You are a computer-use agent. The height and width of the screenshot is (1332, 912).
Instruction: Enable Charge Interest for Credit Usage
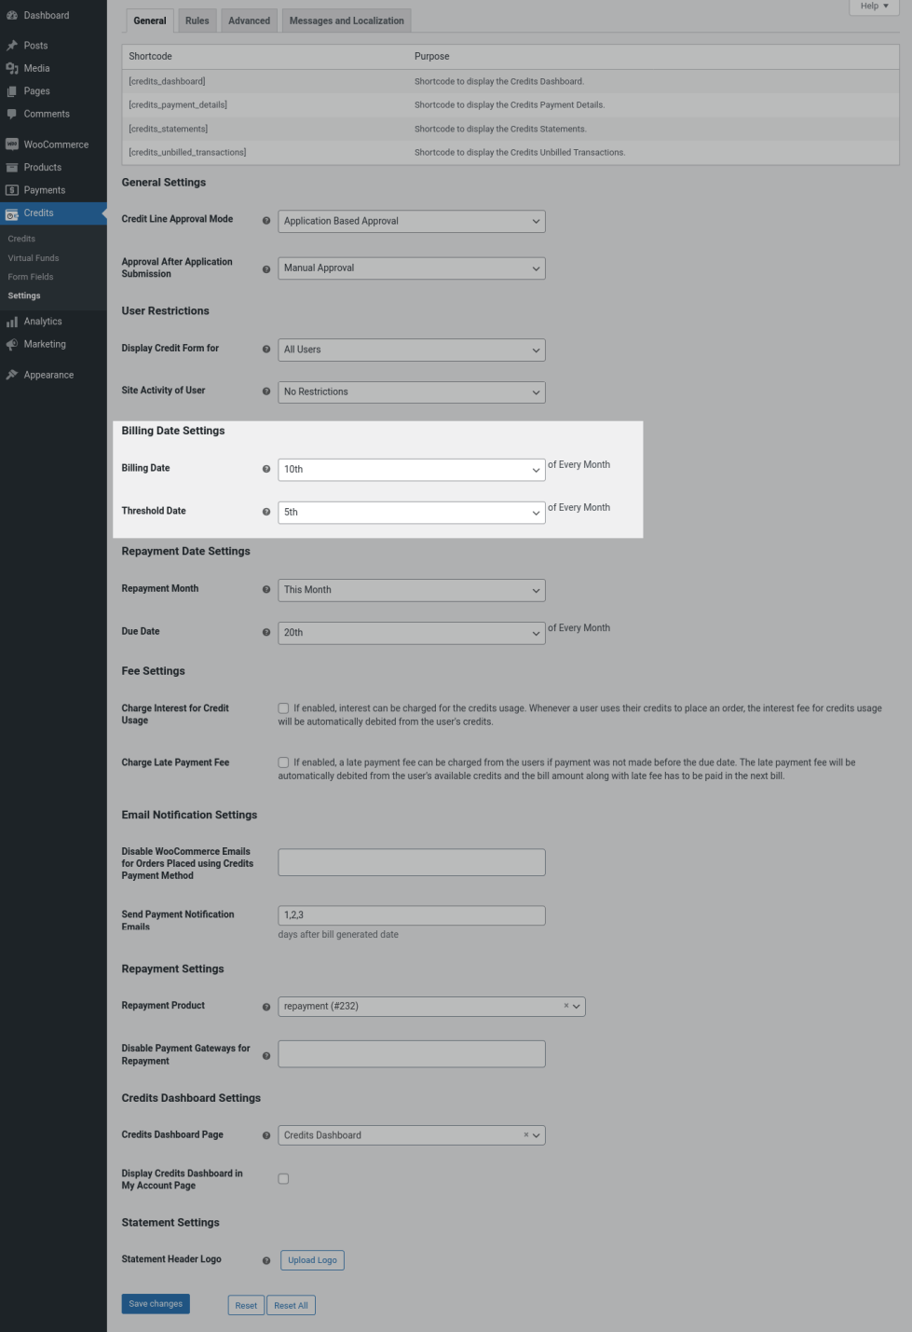(283, 708)
